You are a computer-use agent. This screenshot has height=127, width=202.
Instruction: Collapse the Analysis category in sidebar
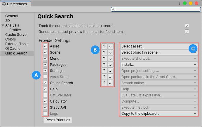point(3,25)
